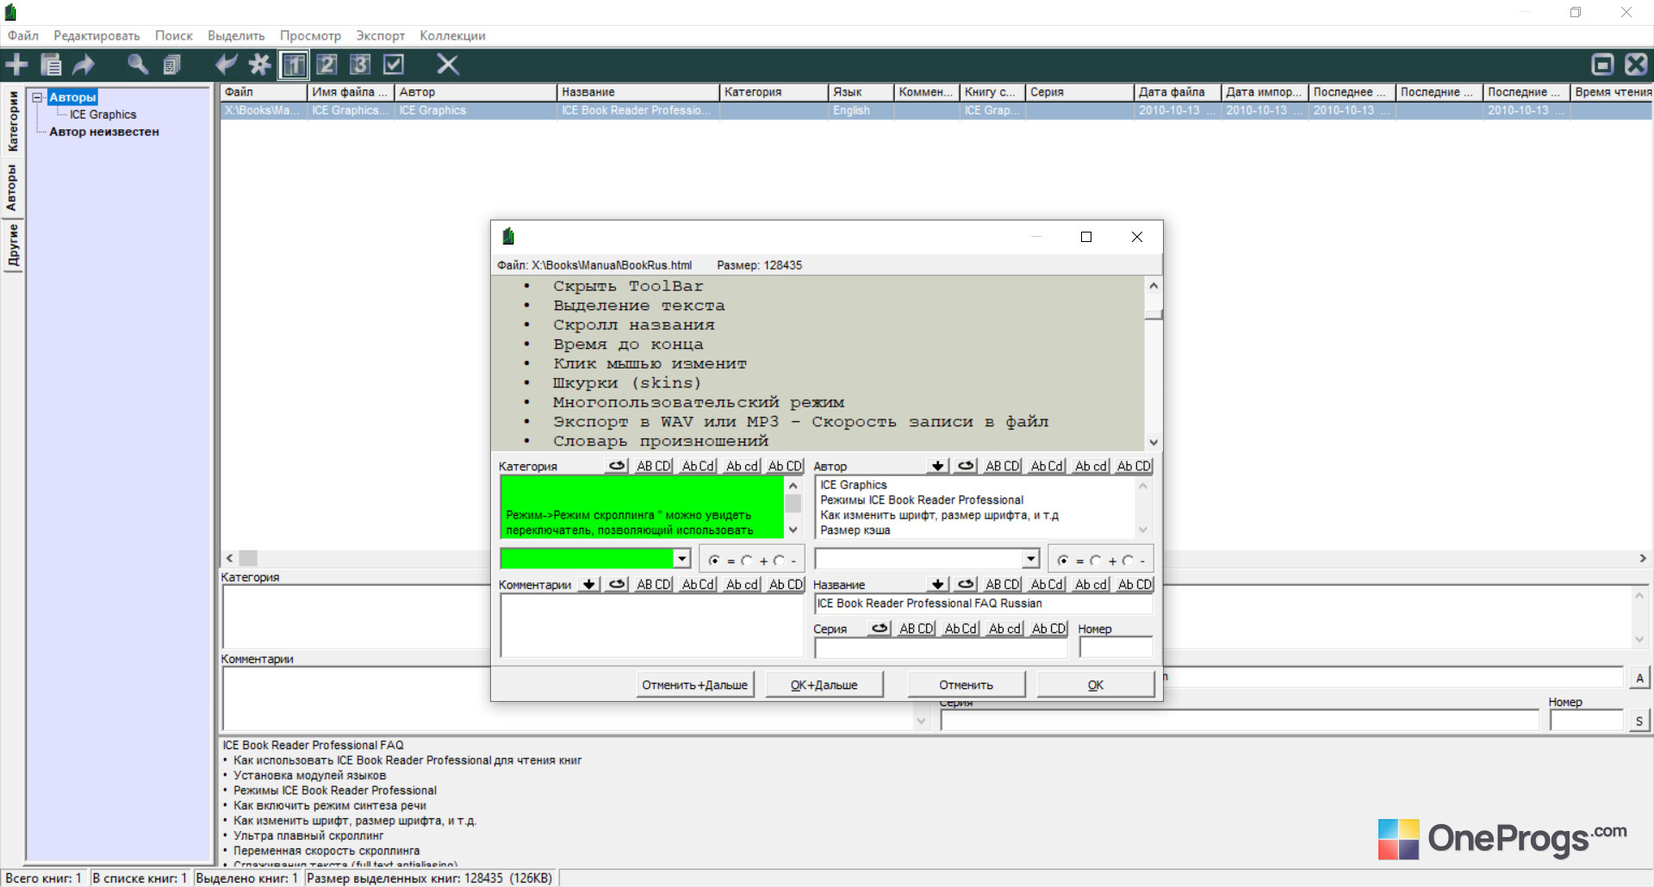
Task: Open the Коллекции menu
Action: pyautogui.click(x=452, y=35)
